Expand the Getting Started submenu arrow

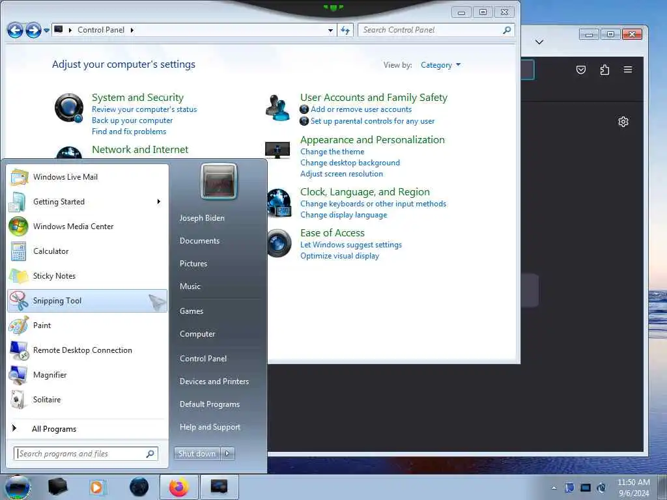159,202
